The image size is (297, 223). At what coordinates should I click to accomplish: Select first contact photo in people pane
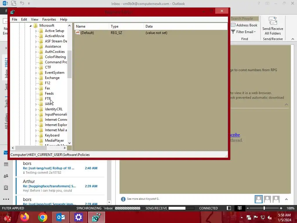pyautogui.click(x=258, y=199)
